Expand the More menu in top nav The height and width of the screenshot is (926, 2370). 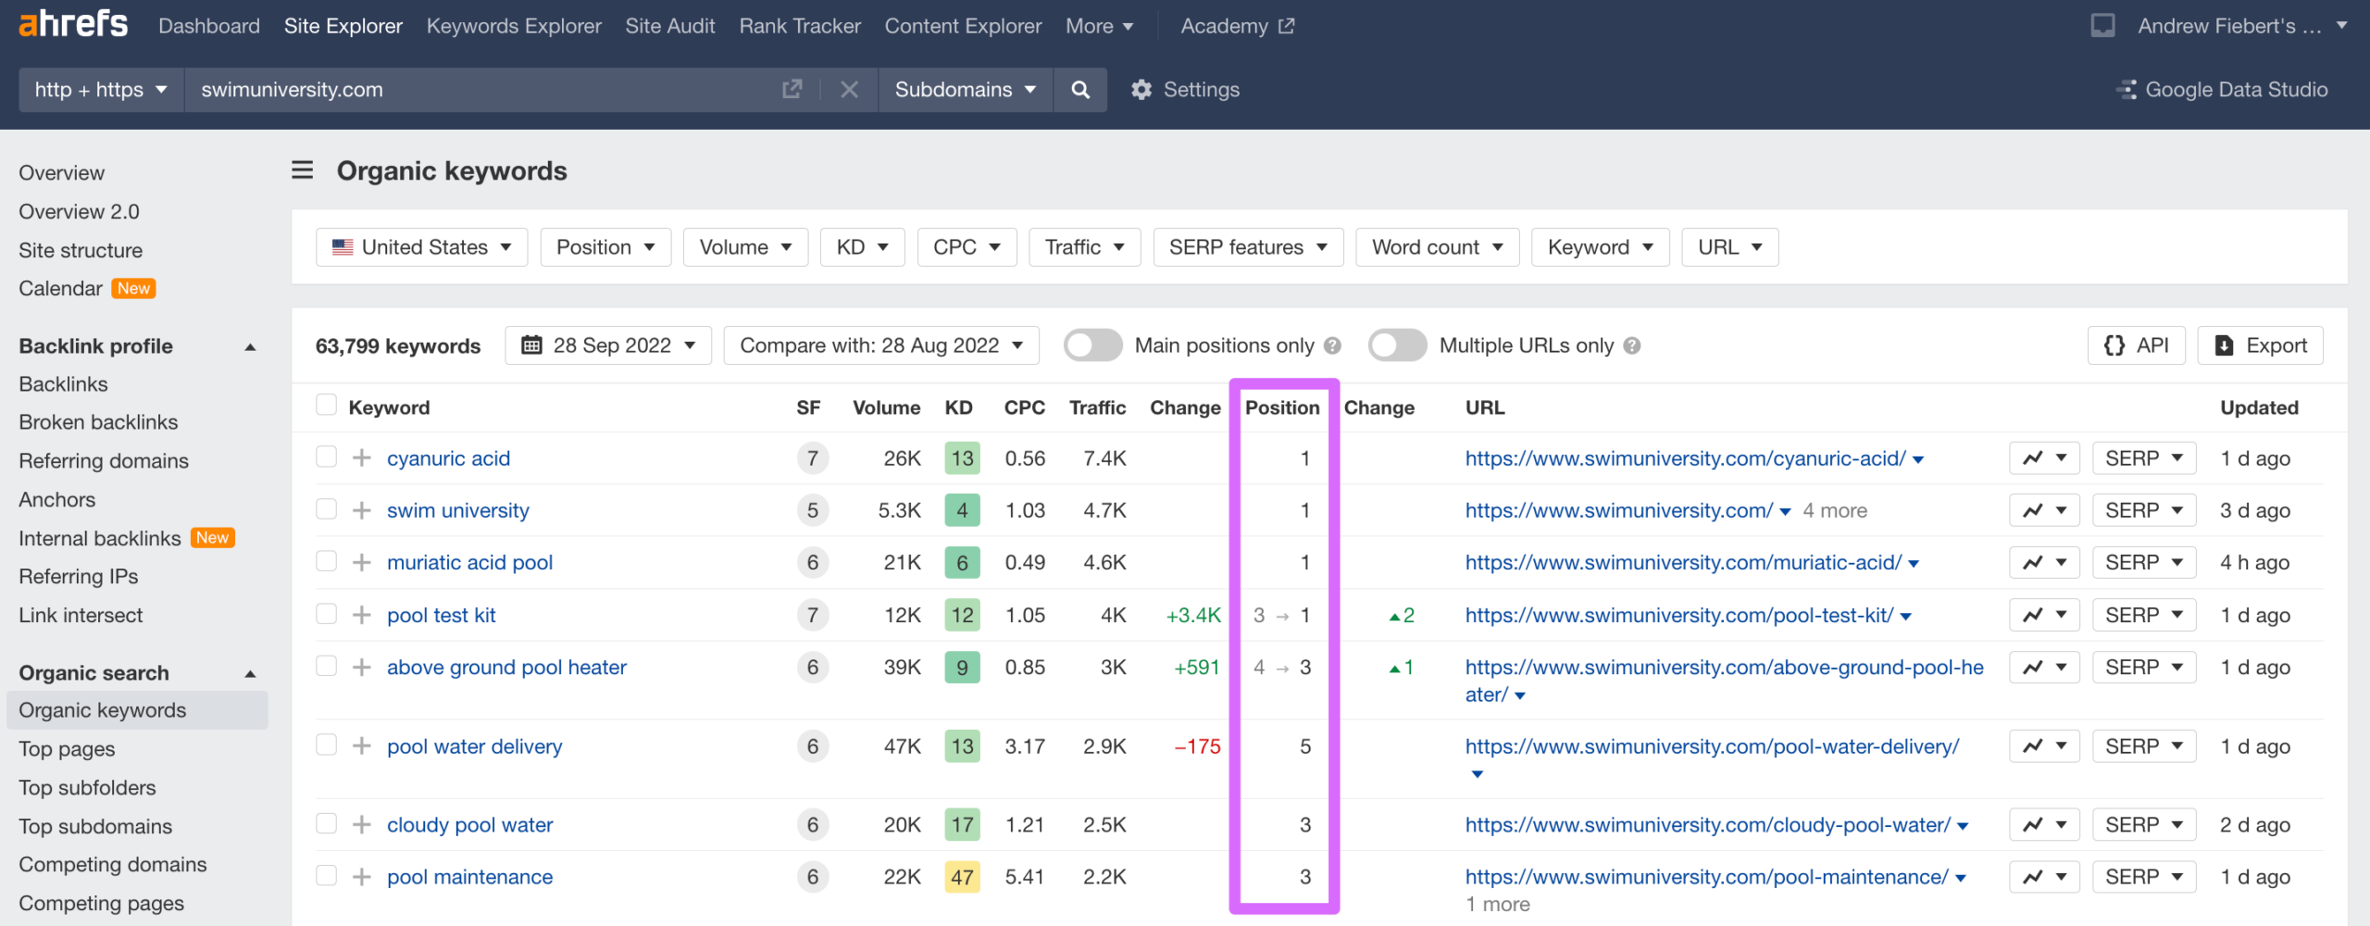click(1099, 26)
